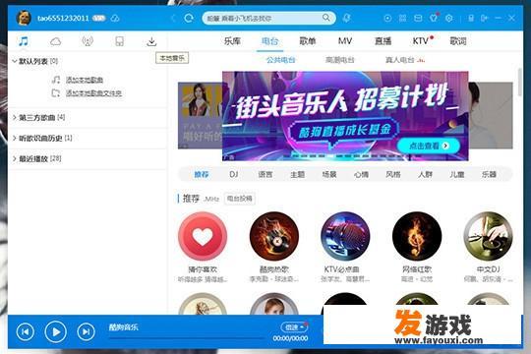
Task: Open the local music note tab
Action: (x=24, y=41)
